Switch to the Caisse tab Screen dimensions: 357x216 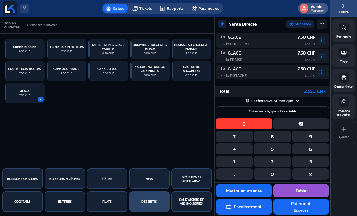pos(115,8)
